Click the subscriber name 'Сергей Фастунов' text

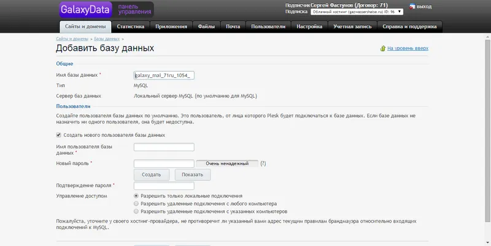point(332,6)
